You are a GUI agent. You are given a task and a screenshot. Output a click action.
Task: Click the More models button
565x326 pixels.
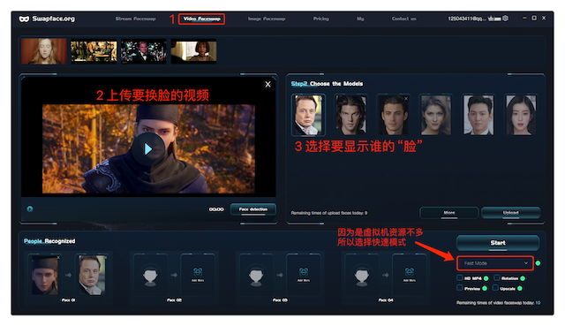click(x=449, y=213)
